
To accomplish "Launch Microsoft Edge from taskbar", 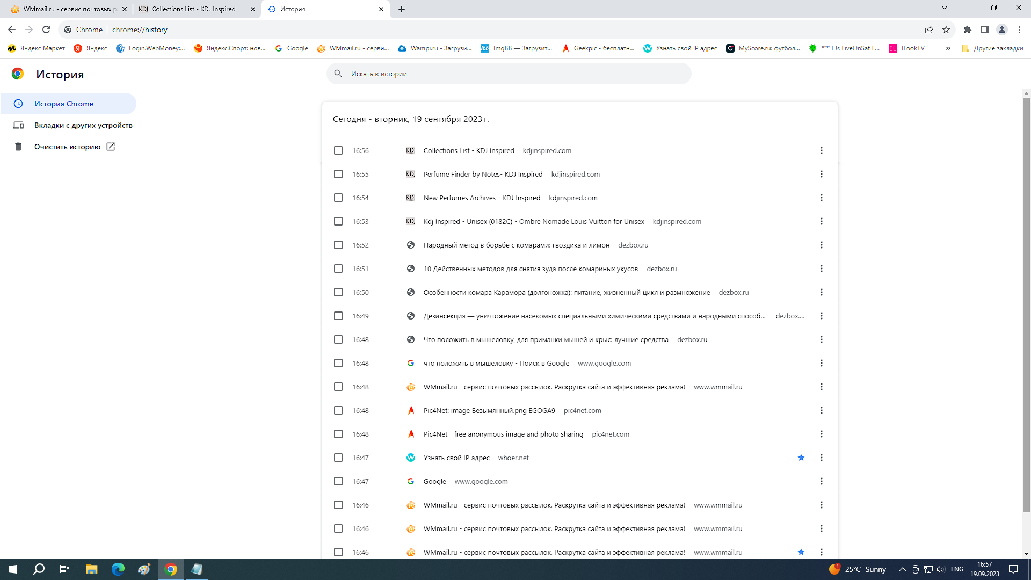I will tap(118, 569).
